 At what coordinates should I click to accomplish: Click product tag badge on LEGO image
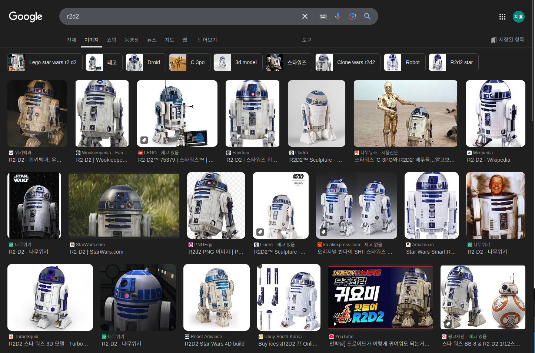coord(144,140)
